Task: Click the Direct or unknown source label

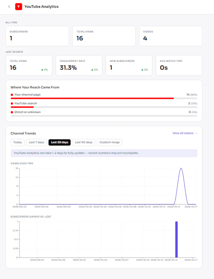Action: coord(28,112)
